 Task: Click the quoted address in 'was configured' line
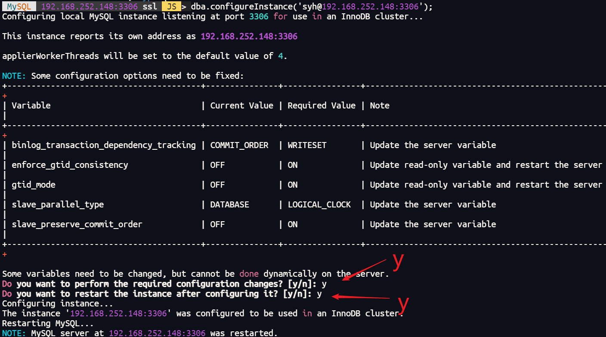pyautogui.click(x=118, y=313)
